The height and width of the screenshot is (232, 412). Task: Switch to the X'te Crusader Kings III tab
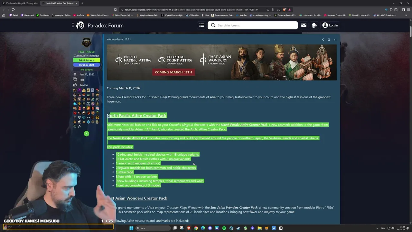point(20,3)
